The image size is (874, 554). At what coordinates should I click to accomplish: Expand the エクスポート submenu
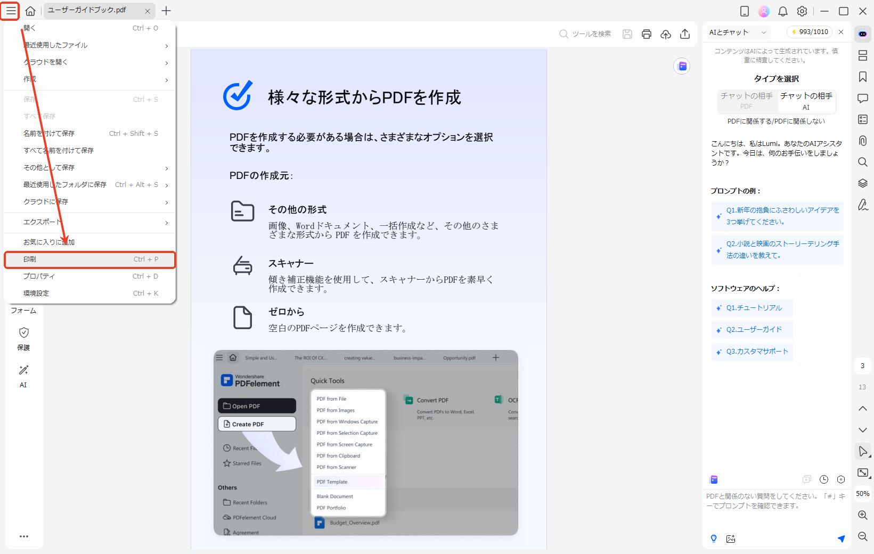[x=89, y=223]
